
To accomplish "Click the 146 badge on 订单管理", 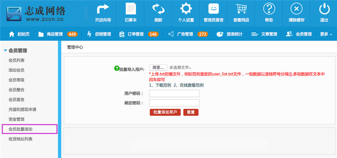I will (x=153, y=34).
